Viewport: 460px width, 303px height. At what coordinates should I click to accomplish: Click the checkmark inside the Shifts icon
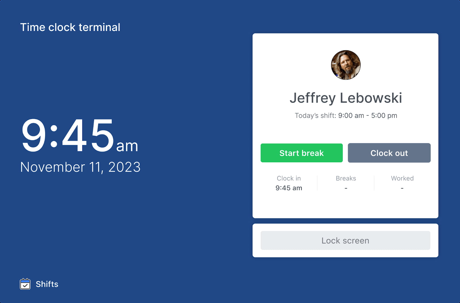tap(25, 285)
